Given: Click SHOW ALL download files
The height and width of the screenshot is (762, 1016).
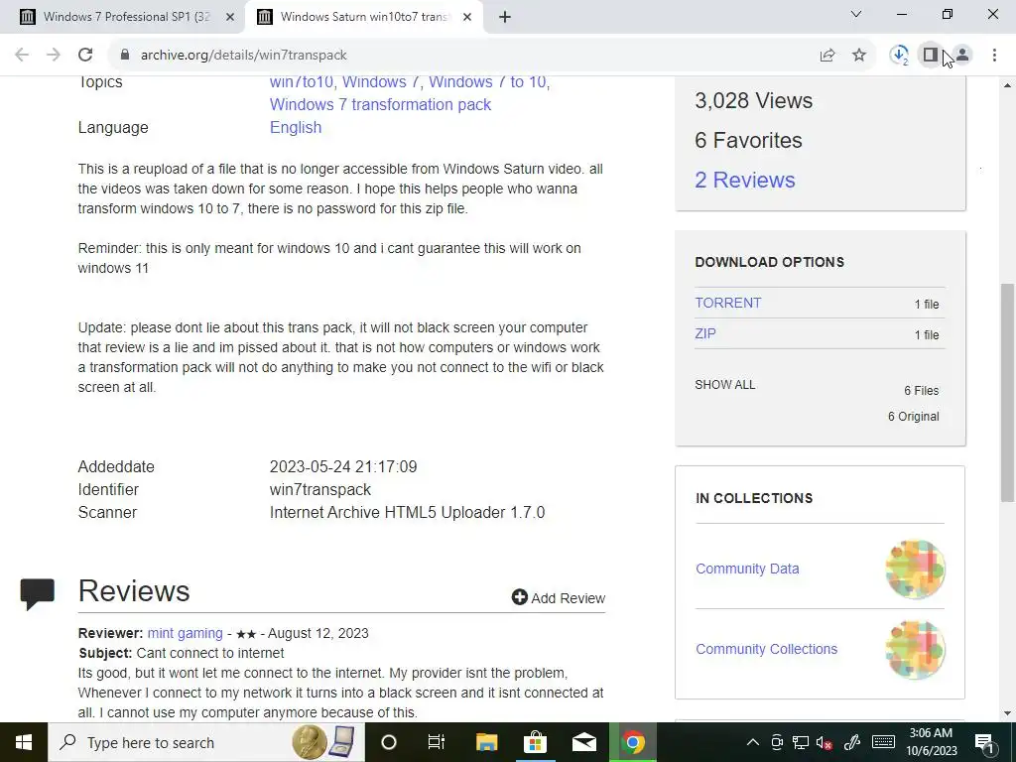Looking at the screenshot, I should (724, 385).
